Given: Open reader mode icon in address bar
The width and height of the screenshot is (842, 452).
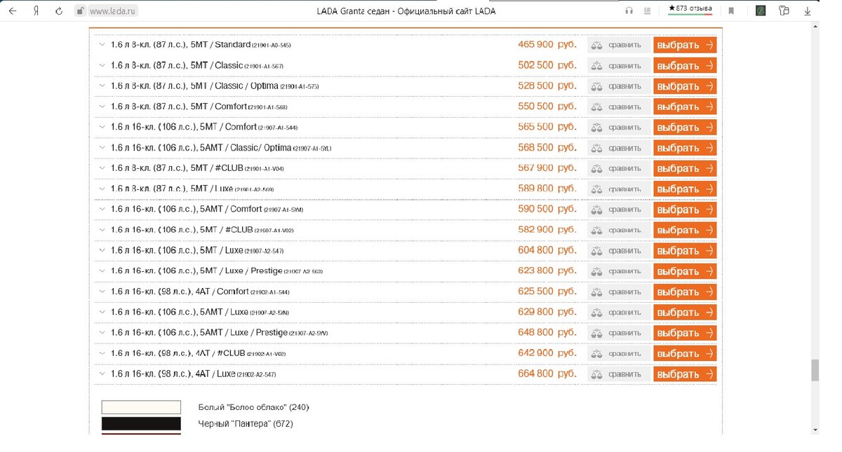Looking at the screenshot, I should point(646,11).
